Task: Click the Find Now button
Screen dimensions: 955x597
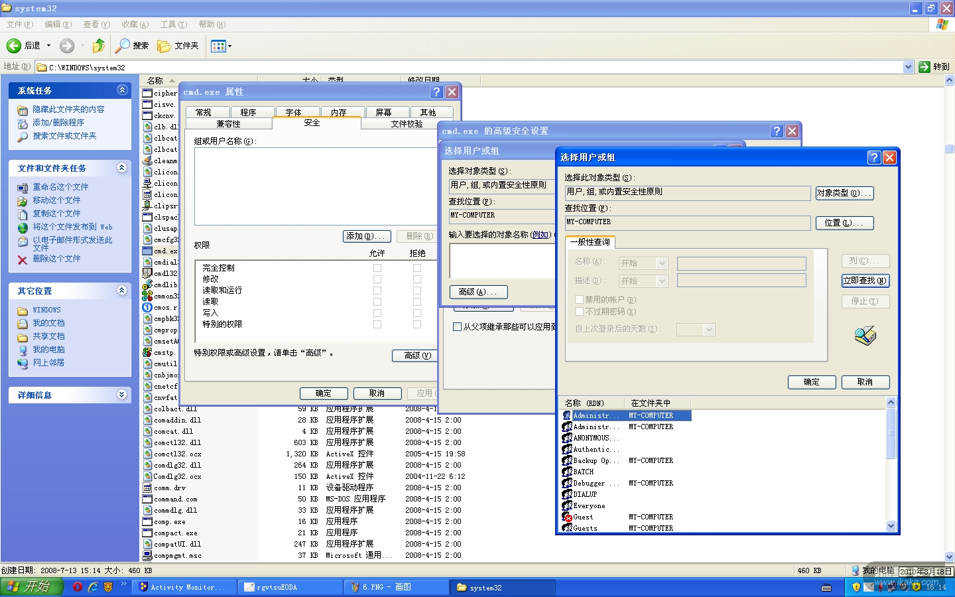Action: point(865,281)
